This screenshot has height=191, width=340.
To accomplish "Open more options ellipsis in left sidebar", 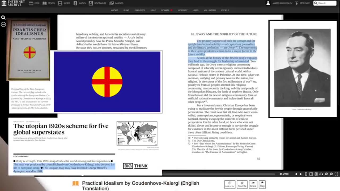I will (x=3, y=24).
